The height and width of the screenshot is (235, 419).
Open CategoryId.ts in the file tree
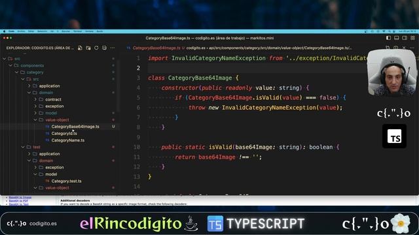coord(64,133)
